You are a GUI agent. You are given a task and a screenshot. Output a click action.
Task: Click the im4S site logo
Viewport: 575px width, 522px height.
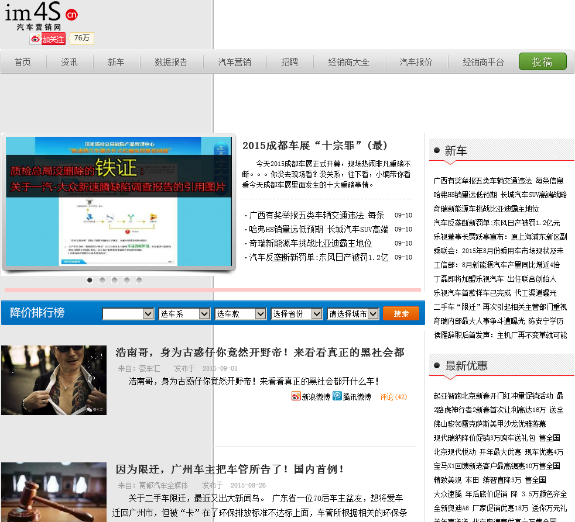(x=41, y=16)
